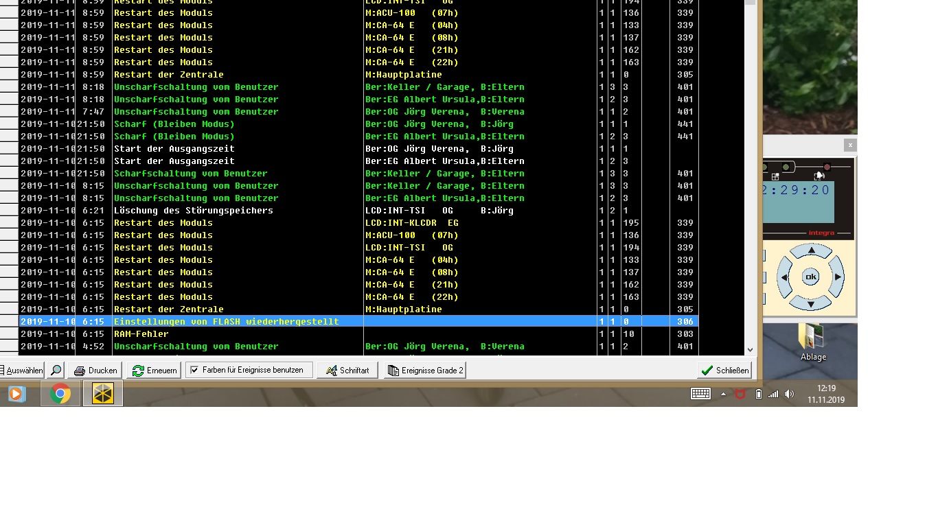Click the magnifier search icon button
The image size is (938, 527).
56,370
